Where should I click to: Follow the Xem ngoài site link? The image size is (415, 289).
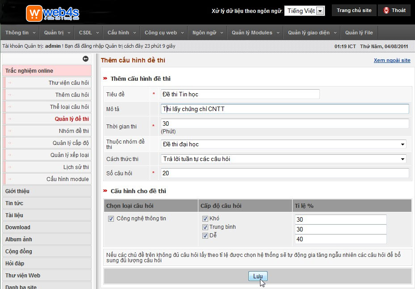click(x=392, y=60)
